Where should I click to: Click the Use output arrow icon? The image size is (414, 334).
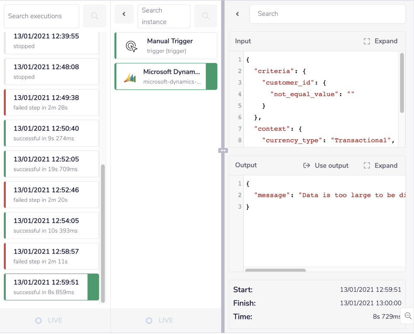tap(306, 166)
